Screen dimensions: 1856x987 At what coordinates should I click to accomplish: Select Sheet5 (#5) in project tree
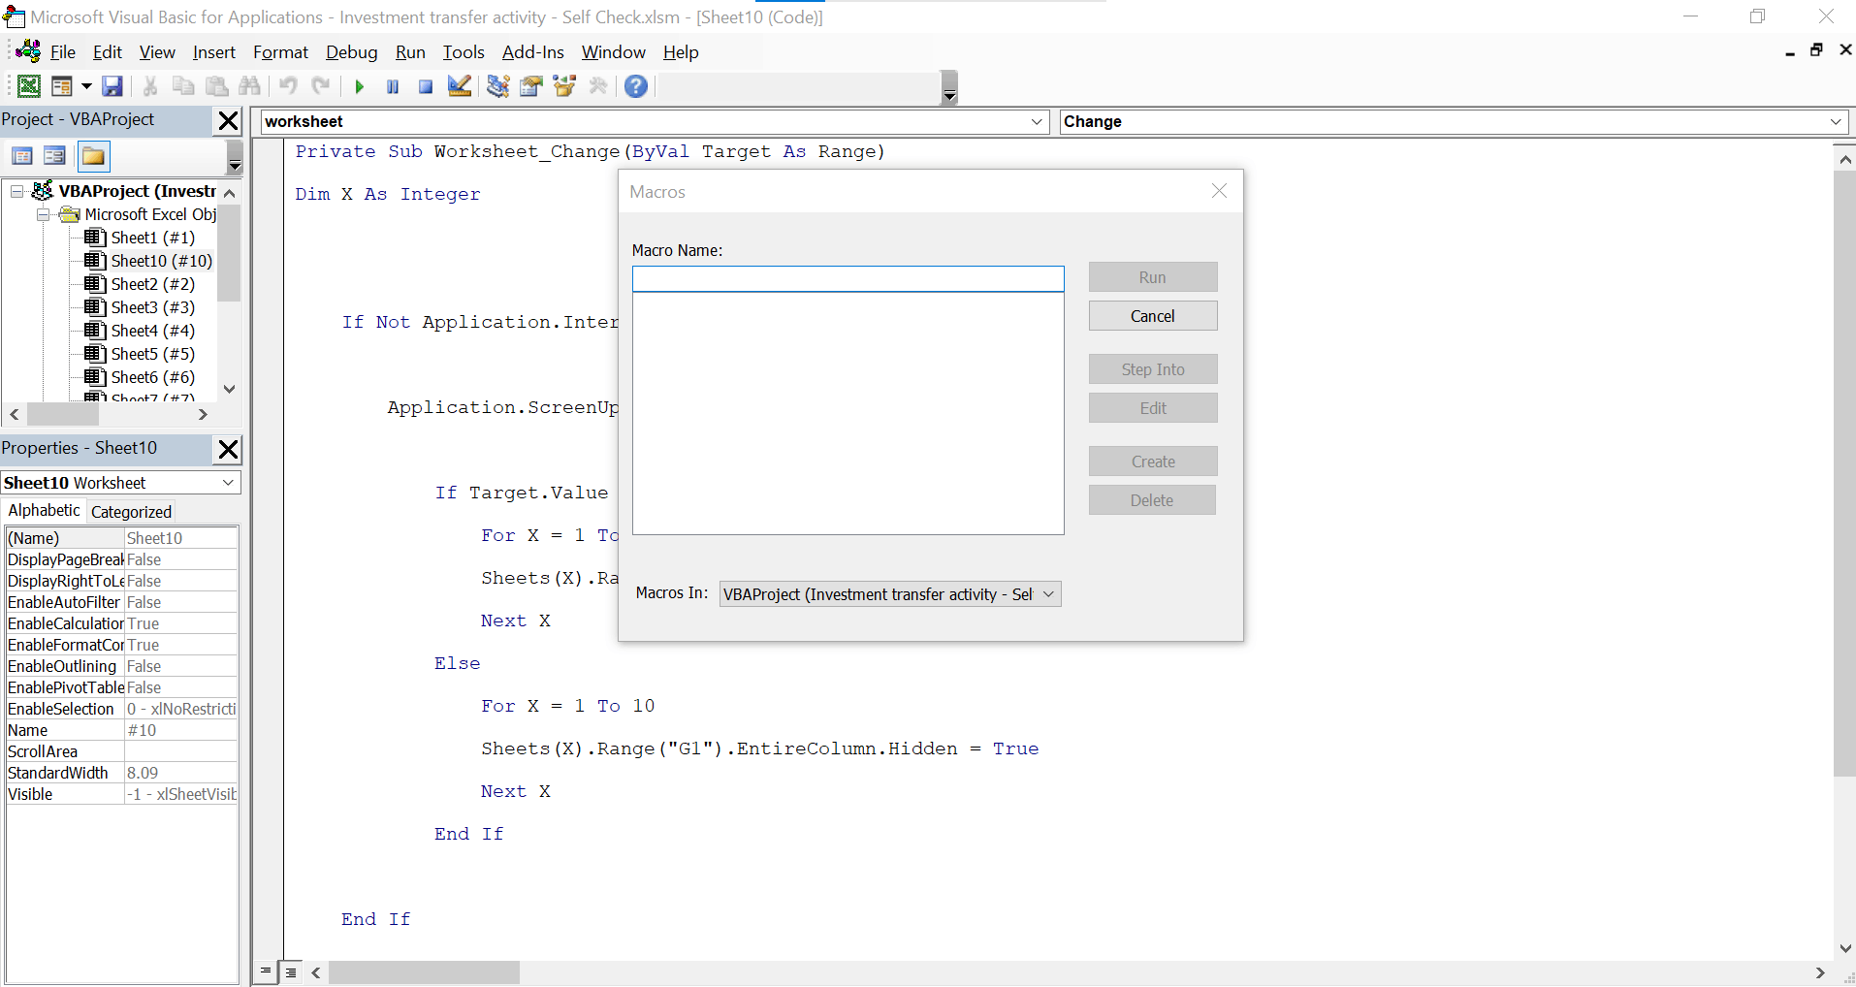point(152,354)
